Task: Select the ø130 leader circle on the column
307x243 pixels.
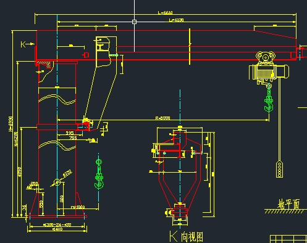Action: click(x=57, y=182)
